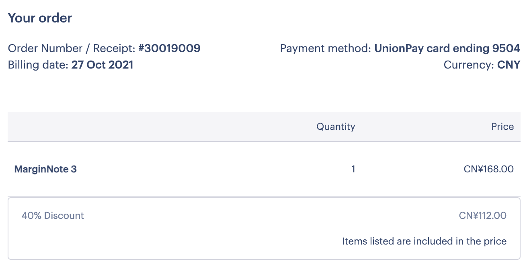The width and height of the screenshot is (529, 271).
Task: Click the Currency label
Action: point(469,65)
